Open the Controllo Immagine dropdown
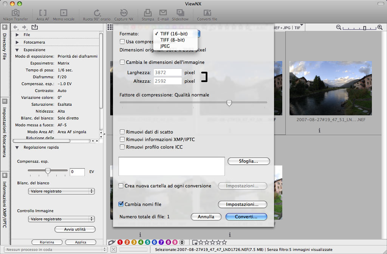 (61, 219)
